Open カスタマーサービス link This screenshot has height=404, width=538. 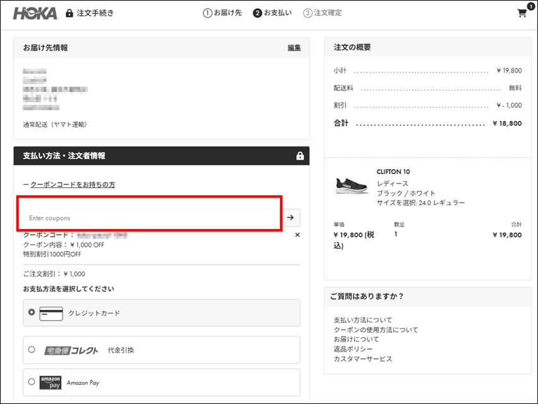362,359
